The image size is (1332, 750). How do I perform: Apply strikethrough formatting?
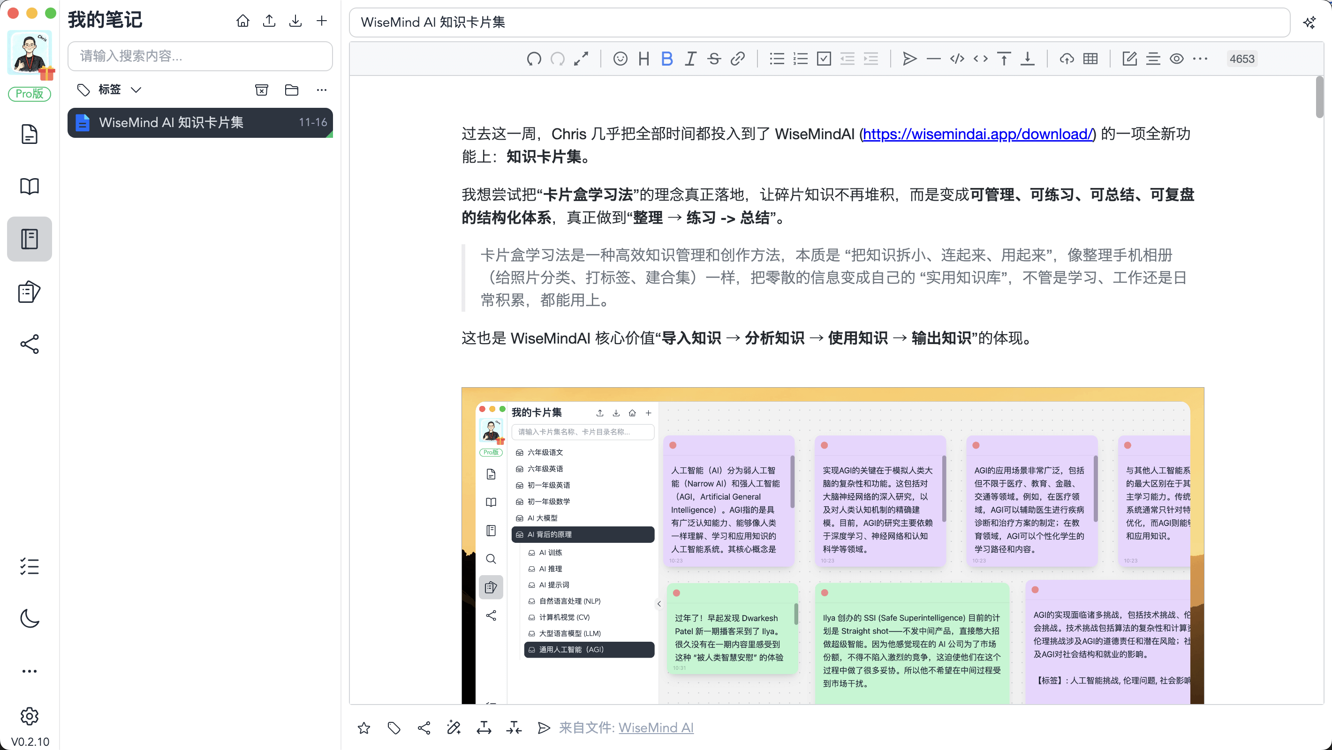click(x=713, y=59)
